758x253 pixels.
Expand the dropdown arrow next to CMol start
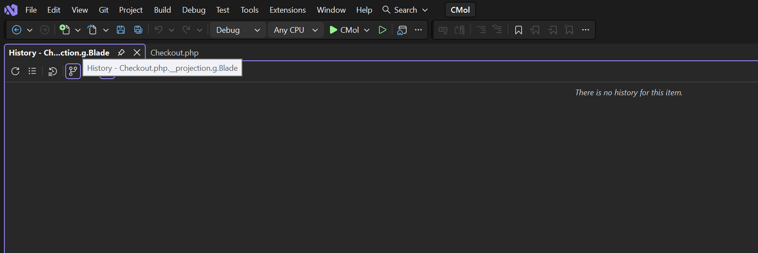pyautogui.click(x=367, y=30)
